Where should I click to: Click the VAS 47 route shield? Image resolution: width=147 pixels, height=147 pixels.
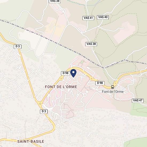pos(138,100)
